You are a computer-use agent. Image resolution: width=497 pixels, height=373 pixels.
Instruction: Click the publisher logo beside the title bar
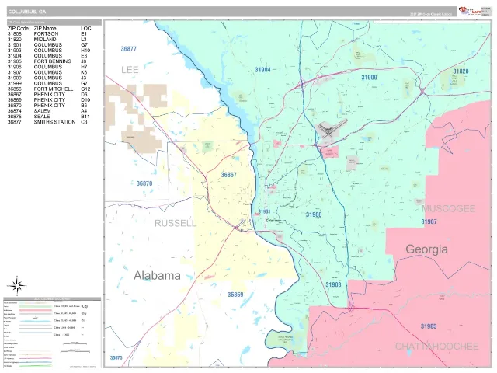point(469,11)
